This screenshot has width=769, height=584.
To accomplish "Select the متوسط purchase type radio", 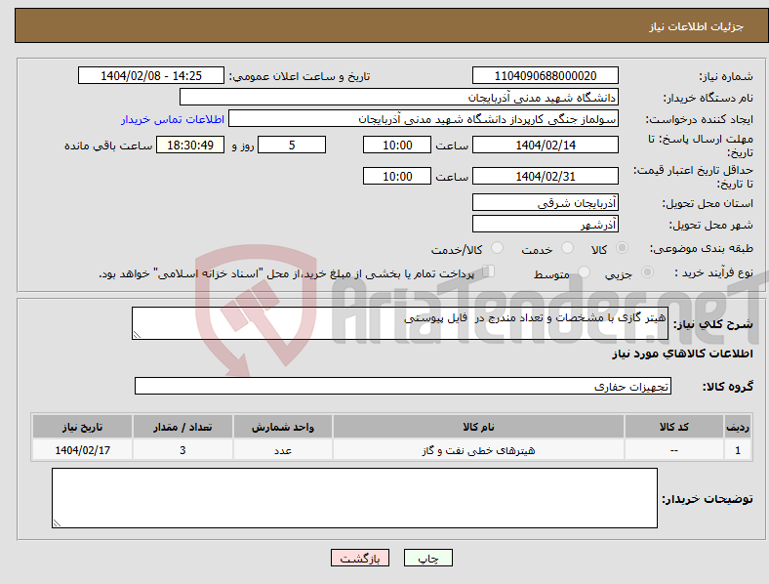I will tap(584, 271).
